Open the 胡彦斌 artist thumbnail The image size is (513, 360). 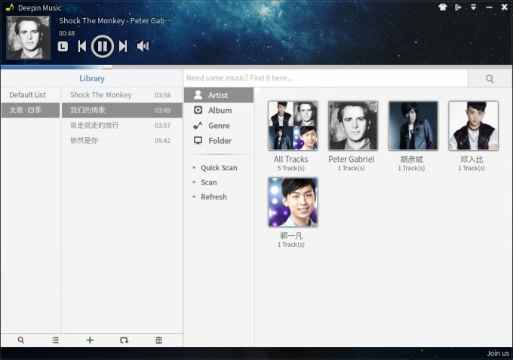click(x=413, y=126)
